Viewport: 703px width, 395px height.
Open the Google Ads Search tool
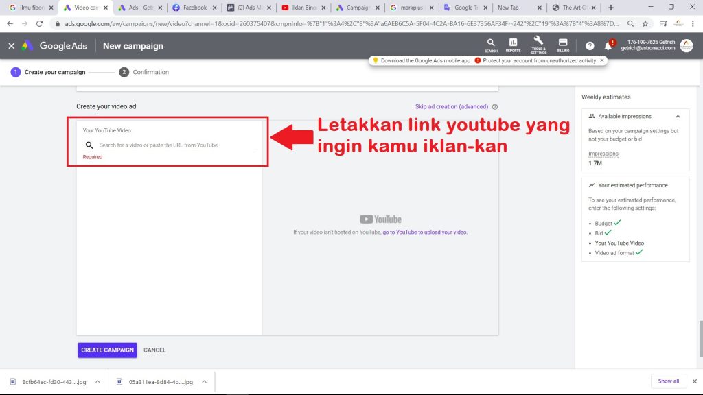tap(491, 45)
